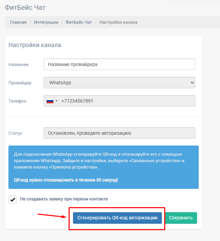Screen dimensions: 220x241
Task: Click the Провайдер field label
Action: coord(20,83)
